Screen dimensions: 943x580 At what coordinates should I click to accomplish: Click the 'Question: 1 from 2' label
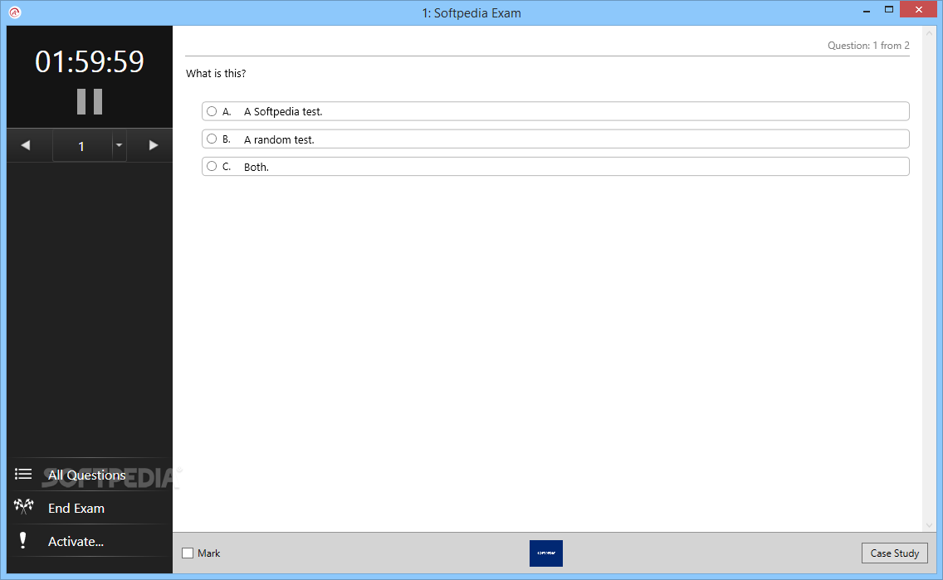coord(868,46)
